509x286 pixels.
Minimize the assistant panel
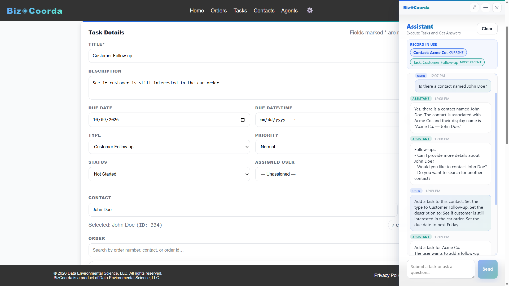[485, 7]
